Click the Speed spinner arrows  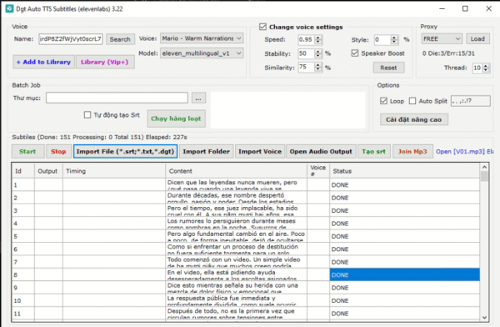pos(318,39)
